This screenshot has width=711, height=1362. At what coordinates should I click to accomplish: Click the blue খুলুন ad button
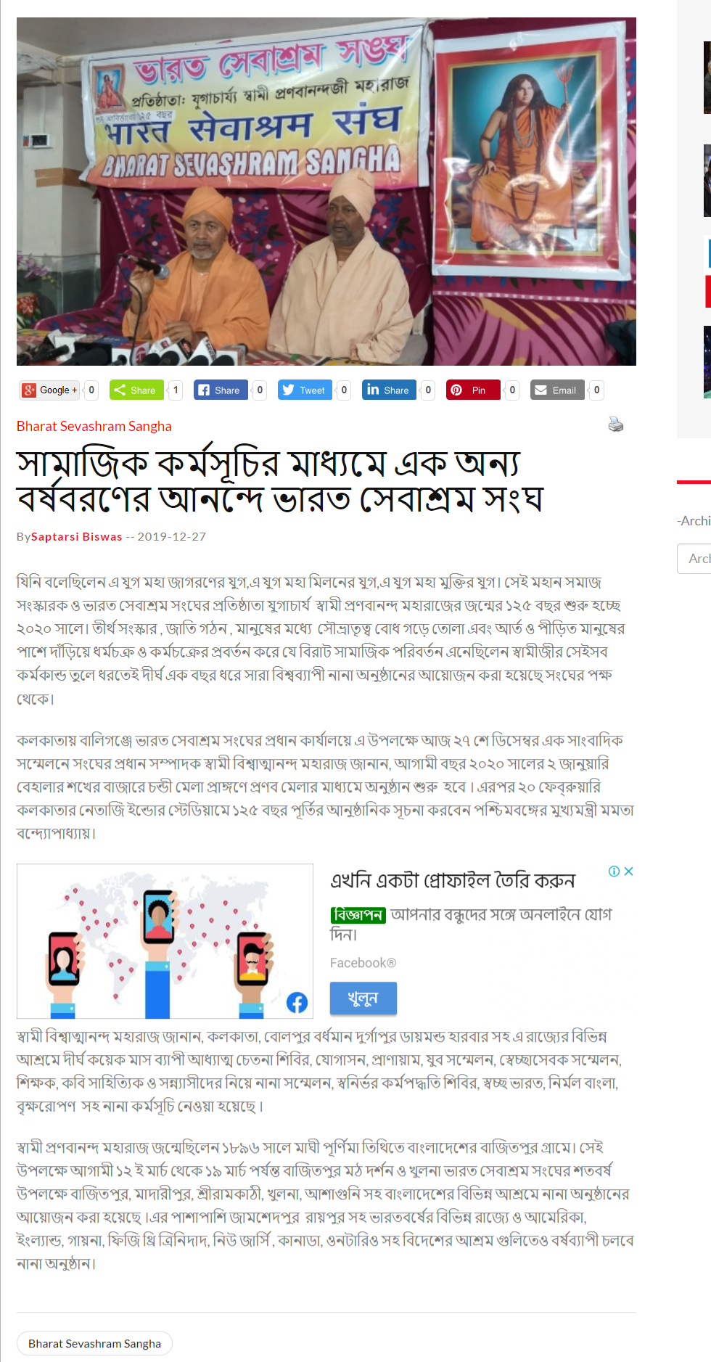click(363, 998)
